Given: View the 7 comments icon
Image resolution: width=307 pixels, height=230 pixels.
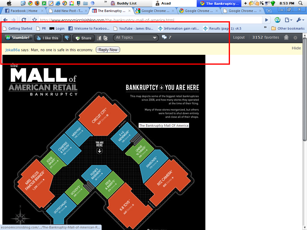Looking at the screenshot, I should click(x=166, y=37).
